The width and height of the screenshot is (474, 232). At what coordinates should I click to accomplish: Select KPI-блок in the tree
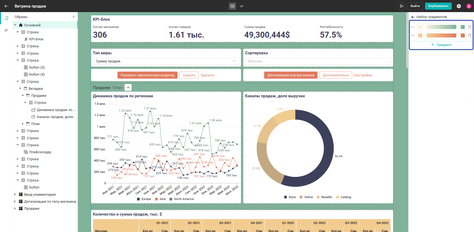(36, 39)
